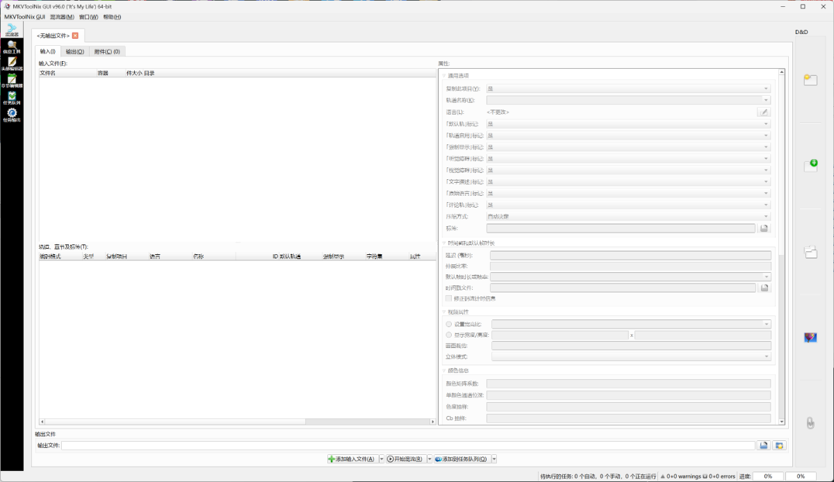Click the paperclip icon in D&D panel
The height and width of the screenshot is (482, 834).
pyautogui.click(x=810, y=422)
